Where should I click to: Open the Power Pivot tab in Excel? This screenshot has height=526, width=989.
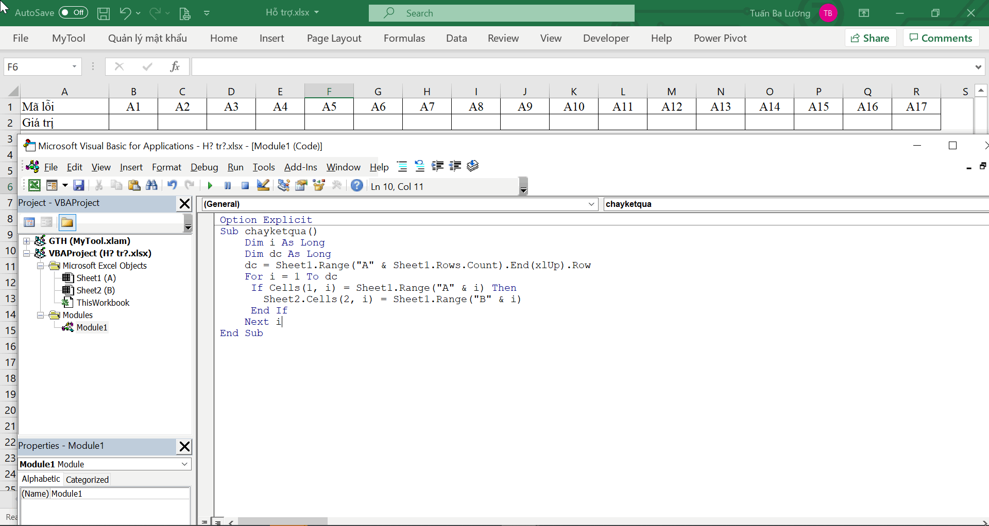click(x=720, y=38)
